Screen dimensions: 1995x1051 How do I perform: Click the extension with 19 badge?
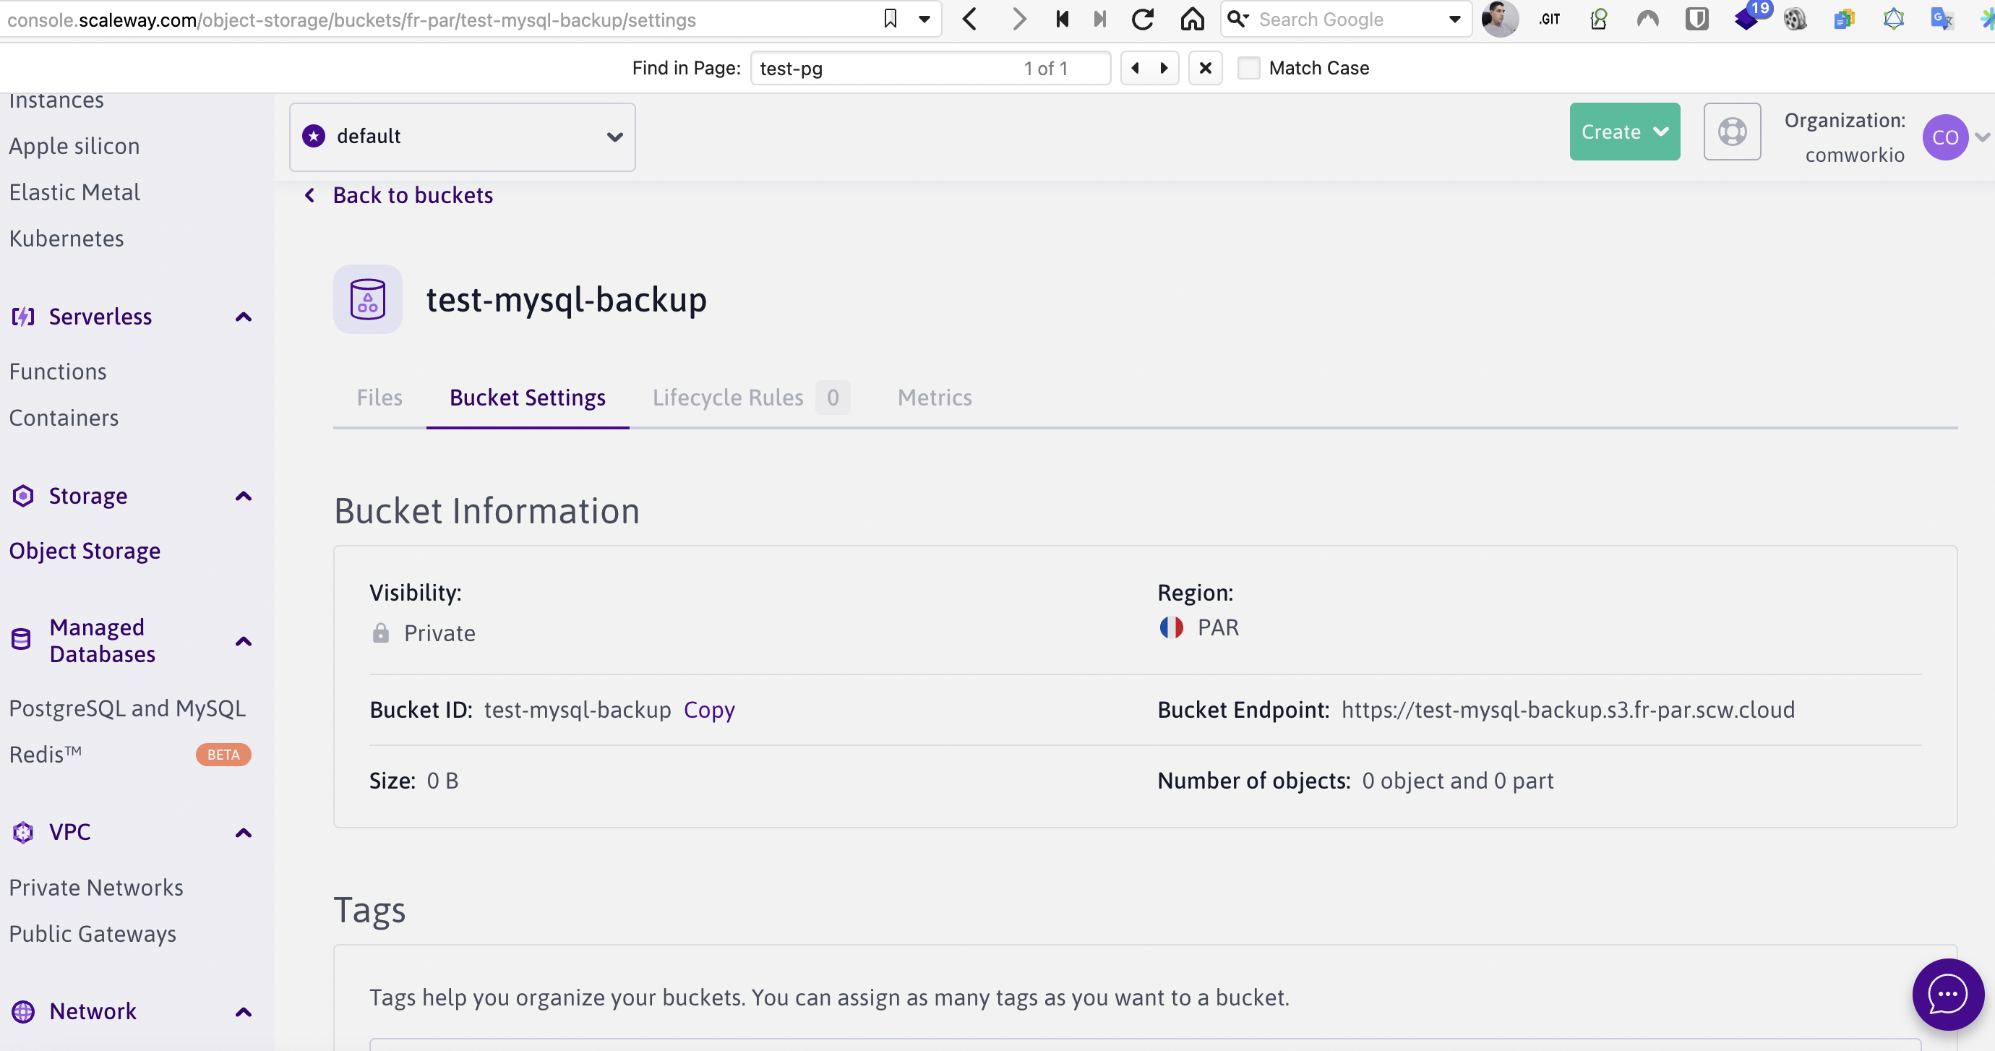coord(1752,17)
